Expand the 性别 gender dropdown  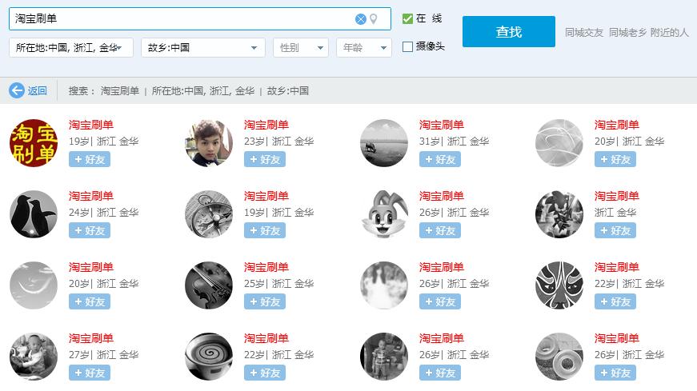coord(301,47)
